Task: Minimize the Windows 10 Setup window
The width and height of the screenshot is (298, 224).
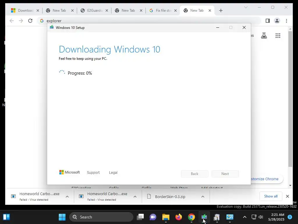Action: pyautogui.click(x=218, y=28)
